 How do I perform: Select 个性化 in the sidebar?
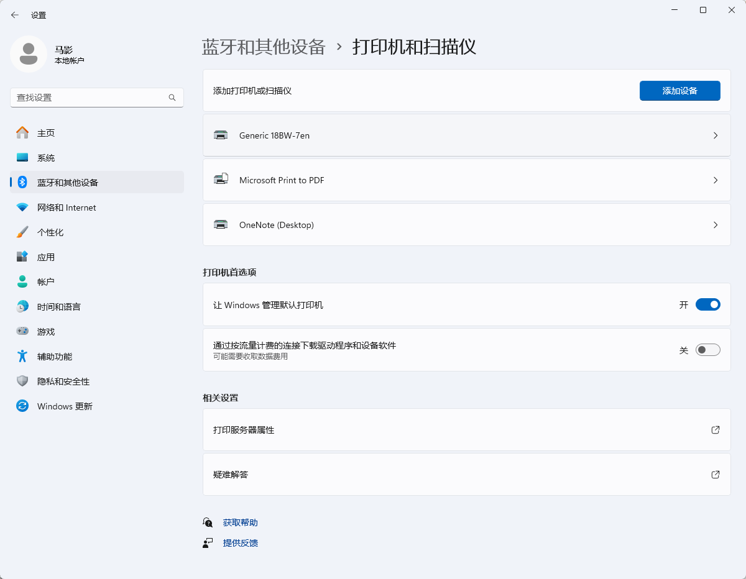(50, 232)
